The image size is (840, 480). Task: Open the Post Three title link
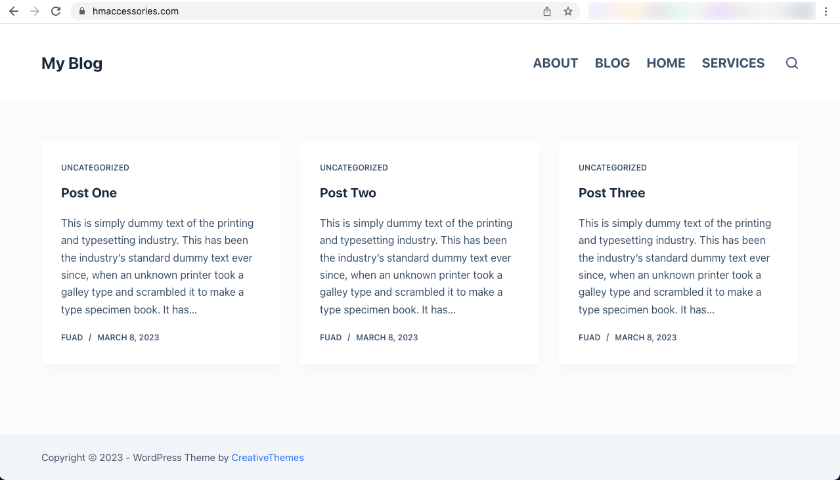611,193
